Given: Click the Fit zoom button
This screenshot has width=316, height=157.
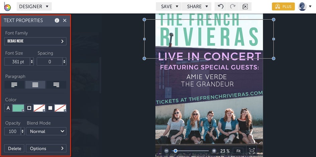Looking at the screenshot, I should click(238, 151).
